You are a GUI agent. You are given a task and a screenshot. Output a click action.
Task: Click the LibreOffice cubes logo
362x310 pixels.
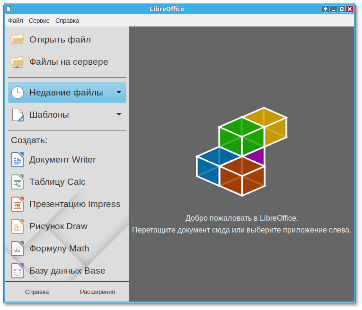click(x=241, y=152)
